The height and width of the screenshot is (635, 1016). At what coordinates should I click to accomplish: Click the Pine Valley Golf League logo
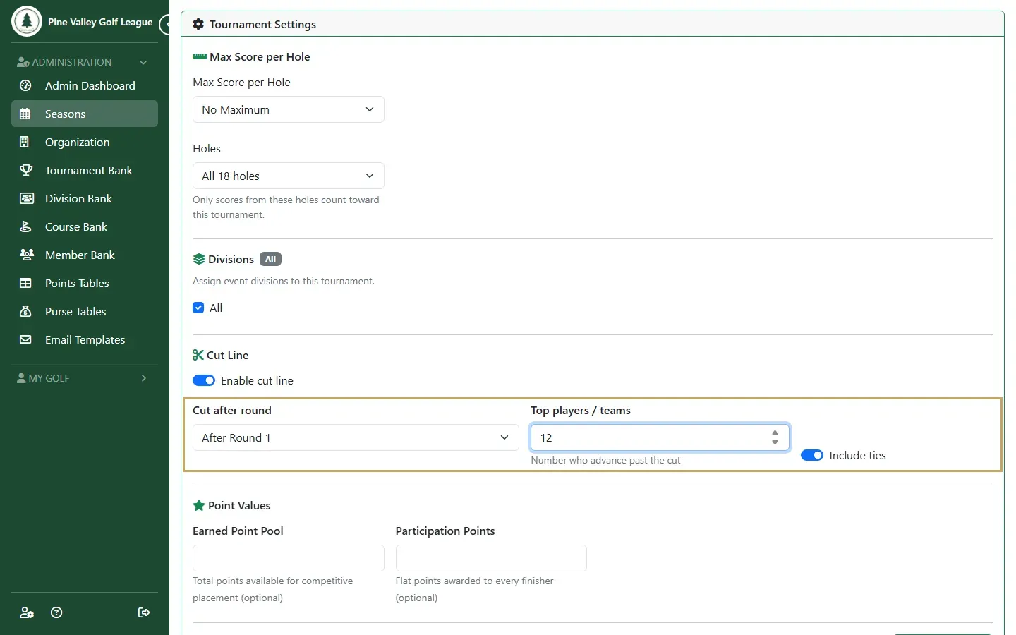pos(27,22)
